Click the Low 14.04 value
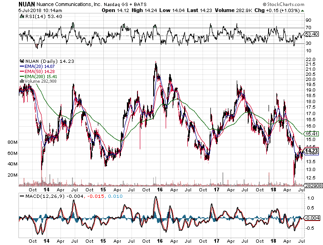The height and width of the screenshot is (245, 323). tap(172, 10)
